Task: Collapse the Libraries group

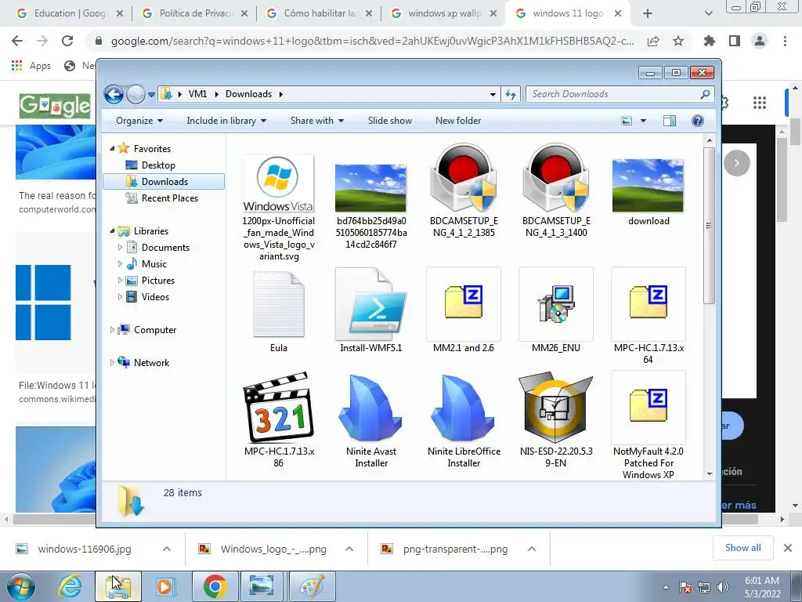Action: click(113, 231)
